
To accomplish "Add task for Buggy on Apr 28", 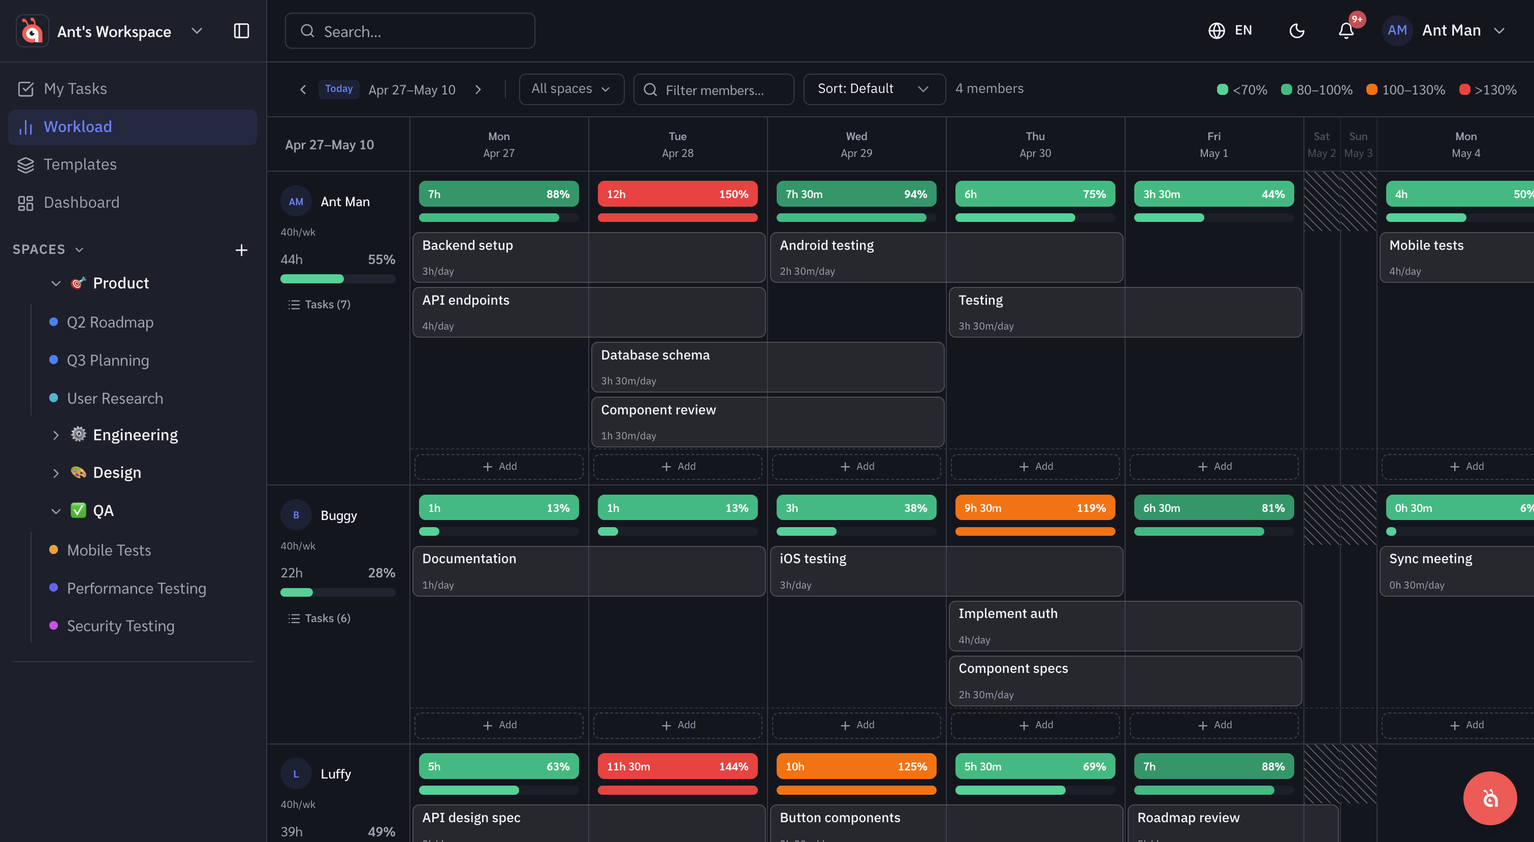I will click(x=678, y=725).
